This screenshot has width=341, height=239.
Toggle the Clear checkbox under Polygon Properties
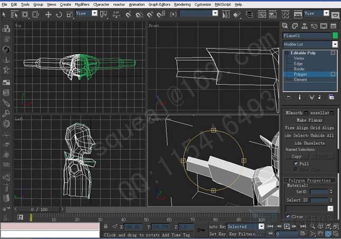click(x=288, y=216)
